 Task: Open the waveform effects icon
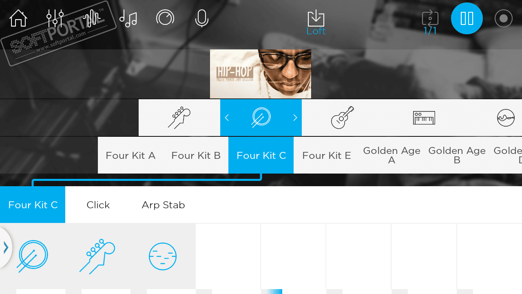92,18
